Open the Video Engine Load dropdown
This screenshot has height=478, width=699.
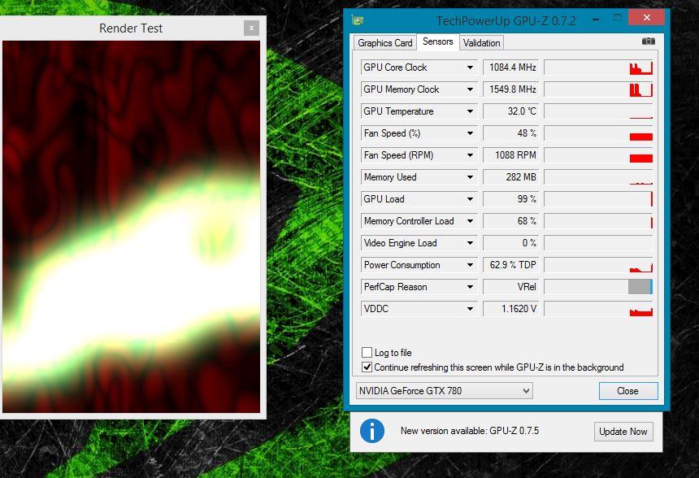pos(470,243)
